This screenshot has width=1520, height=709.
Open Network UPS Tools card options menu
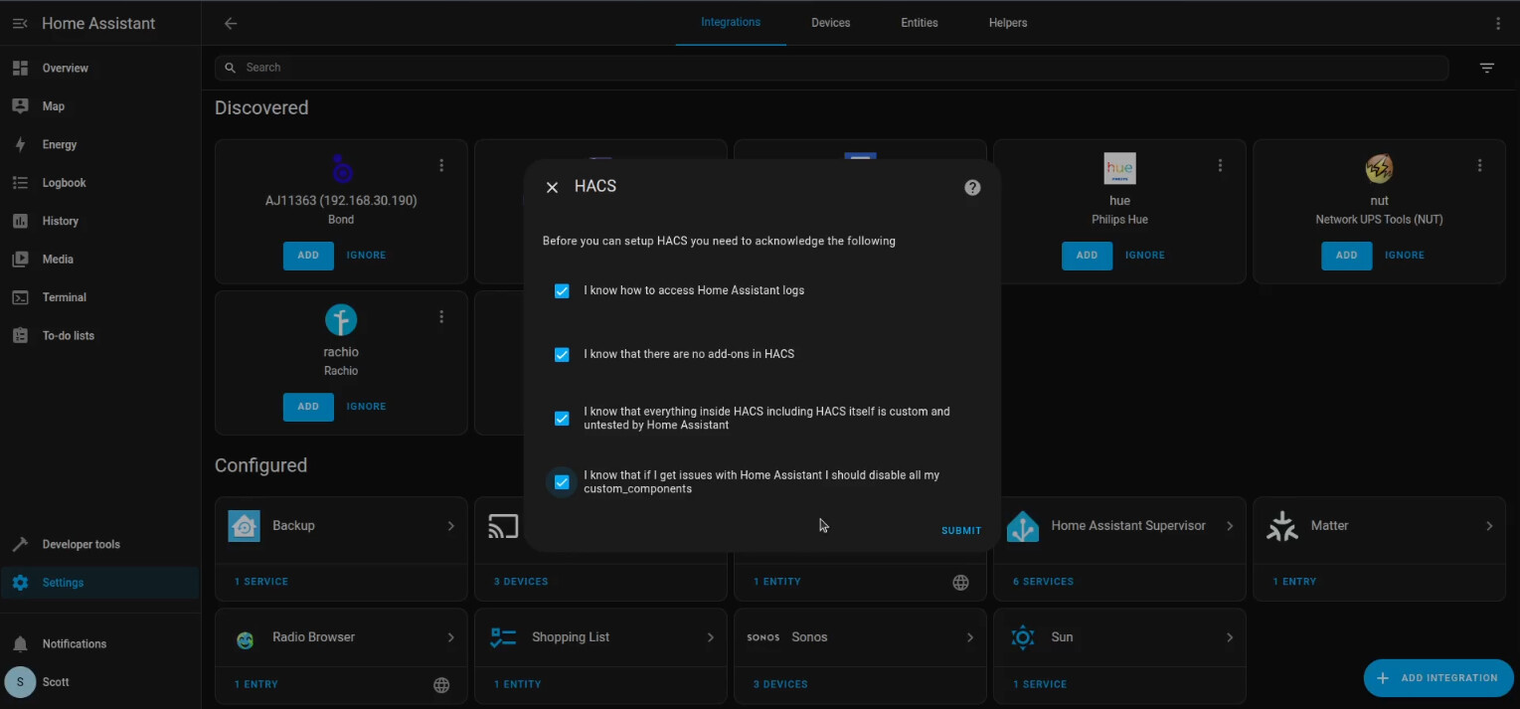click(1479, 166)
